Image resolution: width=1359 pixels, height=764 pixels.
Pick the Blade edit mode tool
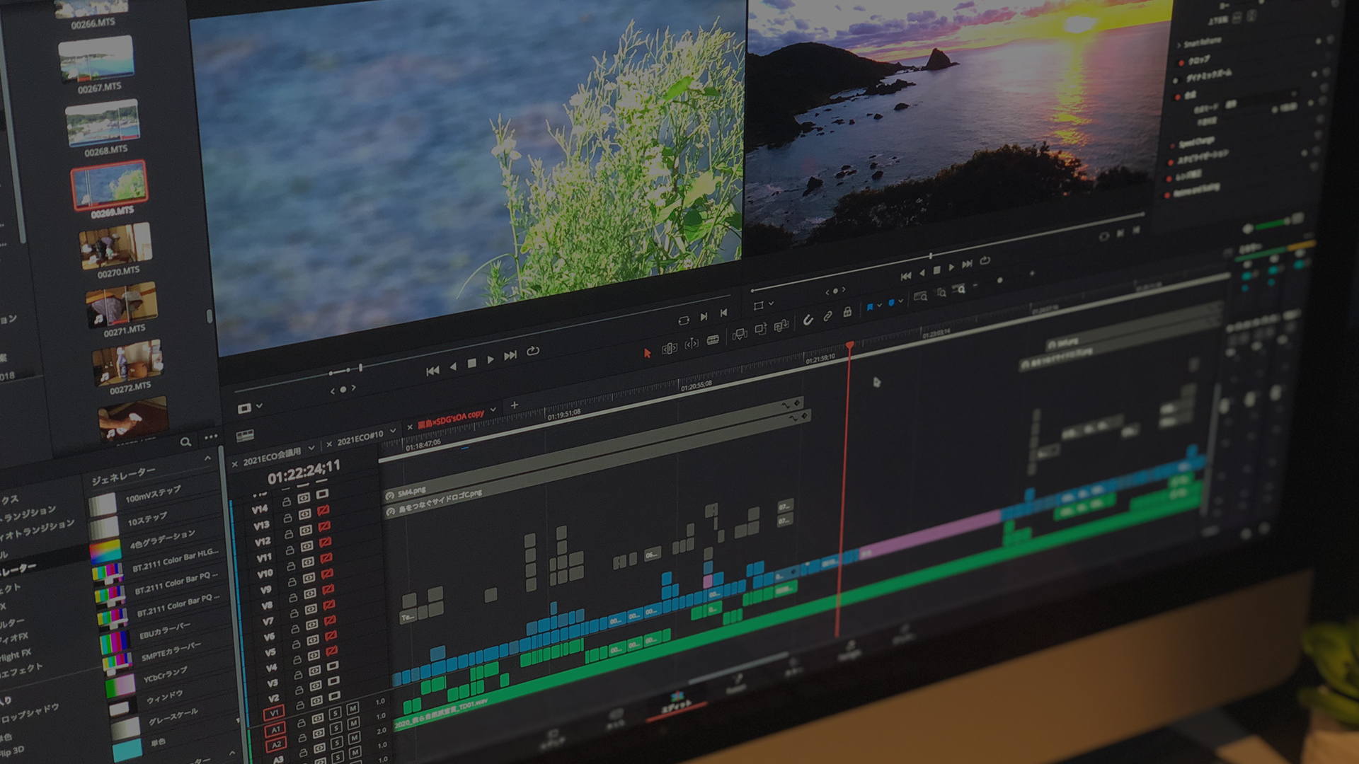pyautogui.click(x=713, y=340)
